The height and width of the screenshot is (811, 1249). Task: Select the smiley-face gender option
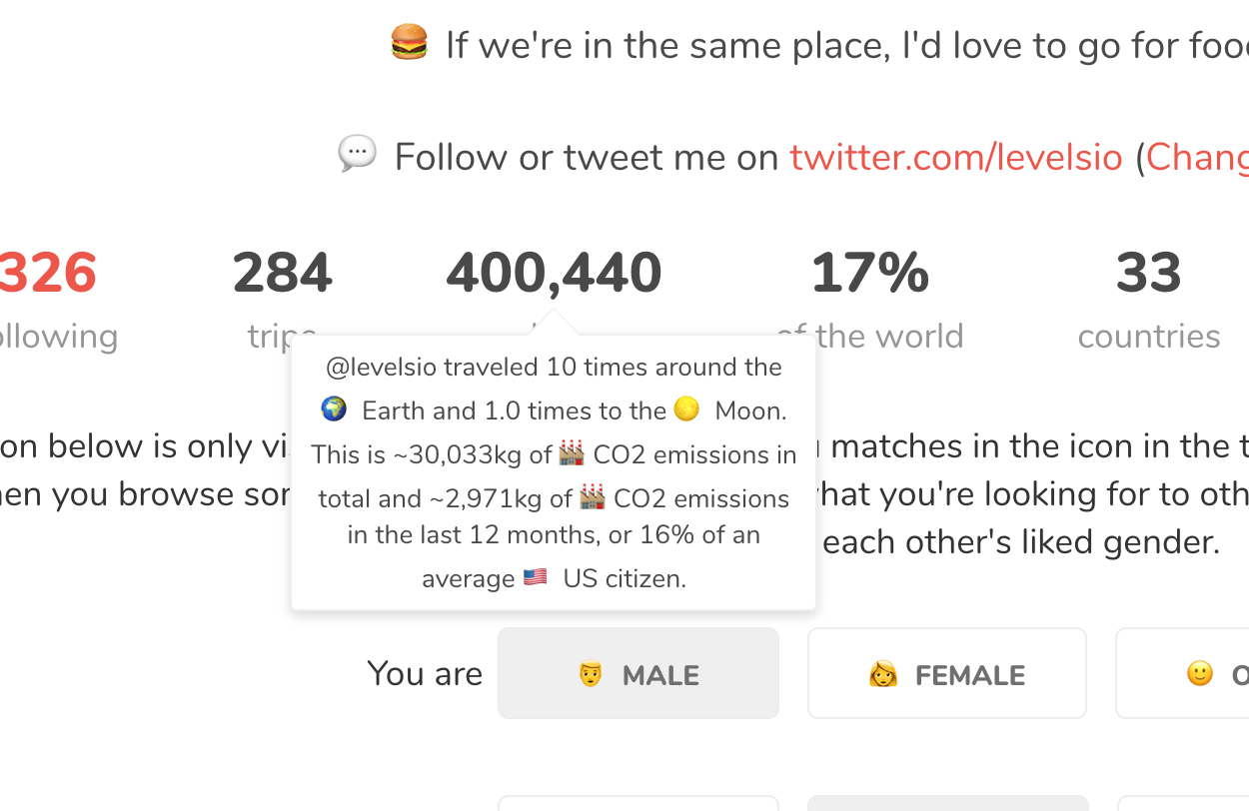(1199, 674)
